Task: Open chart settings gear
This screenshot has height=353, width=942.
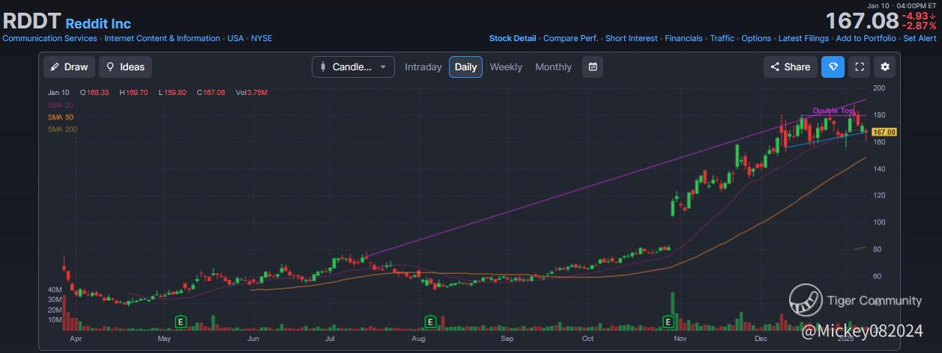Action: (885, 67)
